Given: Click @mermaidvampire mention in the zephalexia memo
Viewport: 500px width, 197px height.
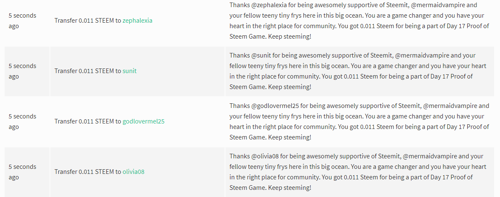Looking at the screenshot, I should tap(440, 5).
